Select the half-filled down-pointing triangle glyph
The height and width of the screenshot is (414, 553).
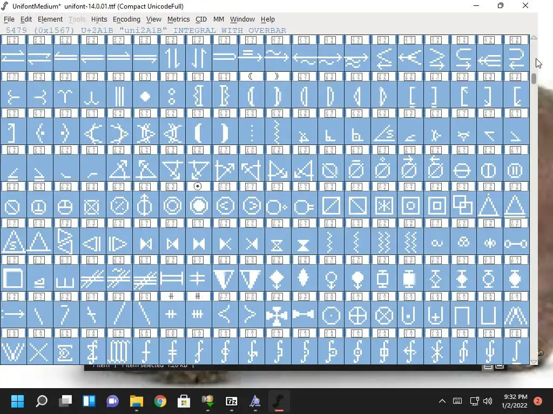[x=225, y=278]
